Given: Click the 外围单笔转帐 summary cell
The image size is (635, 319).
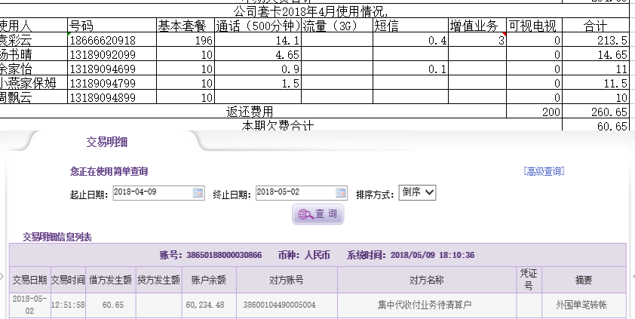Looking at the screenshot, I should 583,305.
